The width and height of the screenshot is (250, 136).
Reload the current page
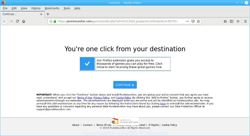pyautogui.click(x=17, y=21)
